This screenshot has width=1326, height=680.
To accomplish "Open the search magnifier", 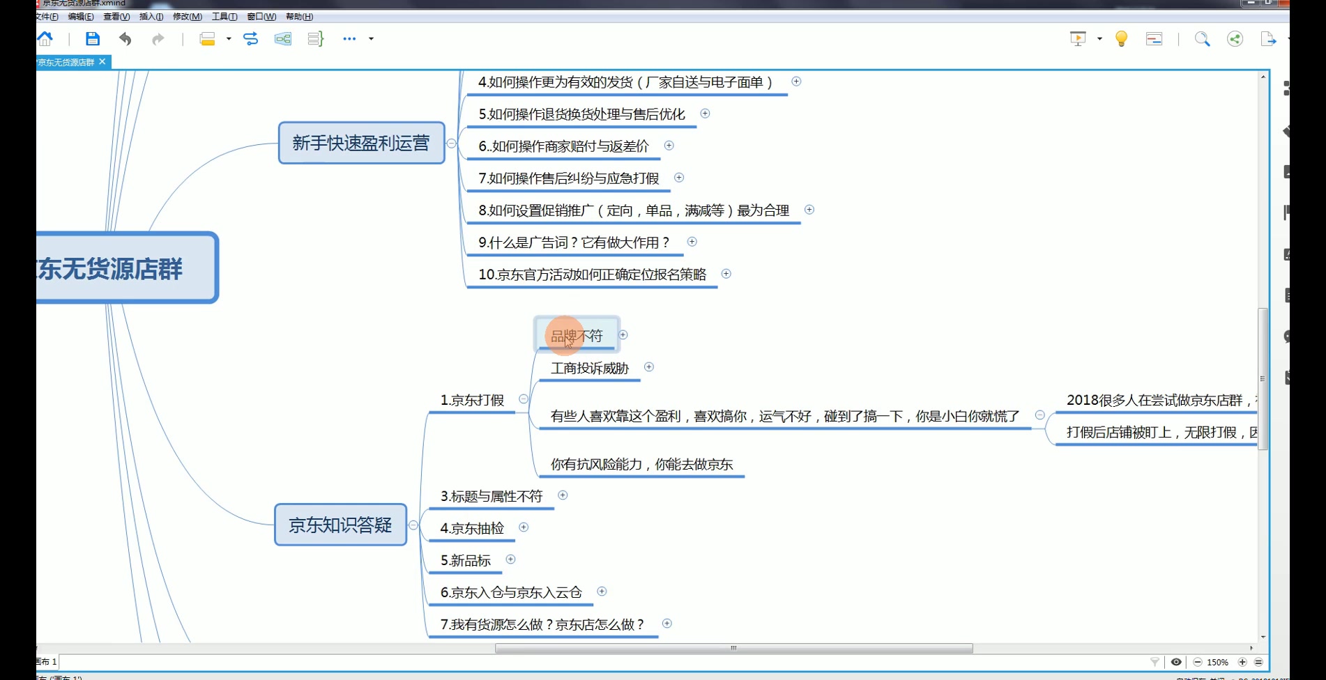I will pos(1202,39).
